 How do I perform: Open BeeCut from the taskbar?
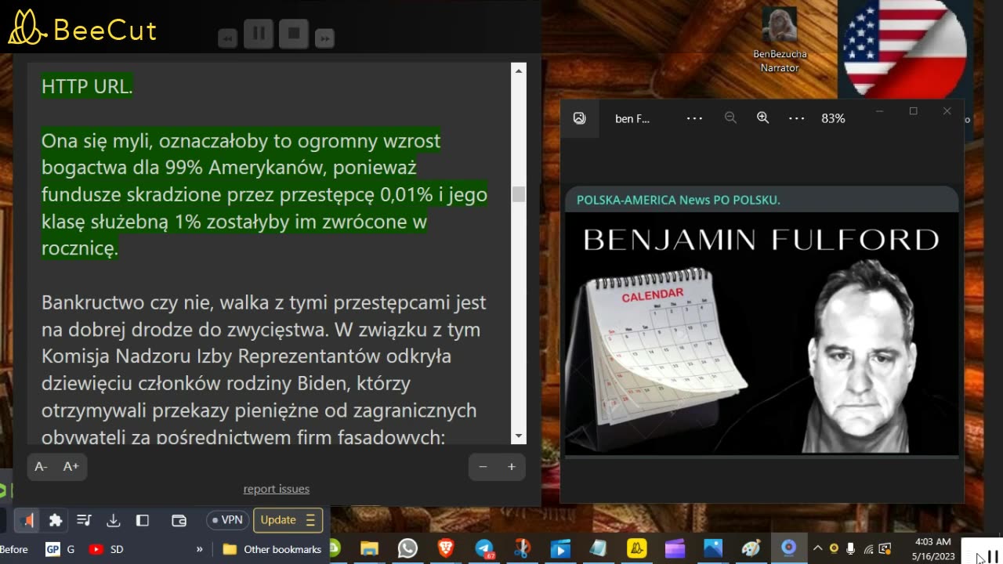point(636,548)
